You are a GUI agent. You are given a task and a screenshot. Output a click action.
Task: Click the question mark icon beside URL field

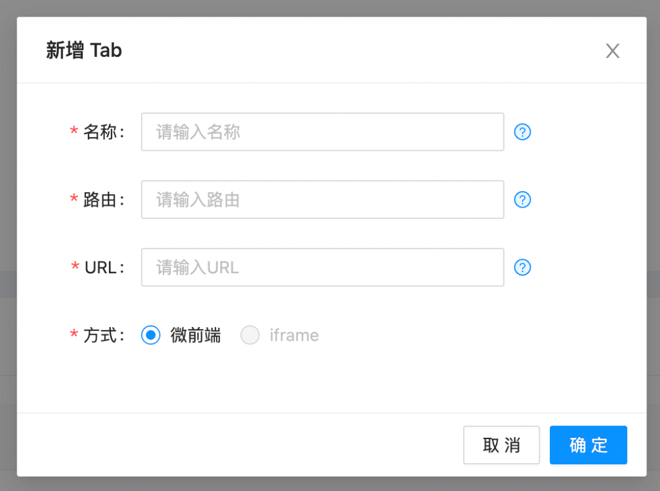point(523,267)
